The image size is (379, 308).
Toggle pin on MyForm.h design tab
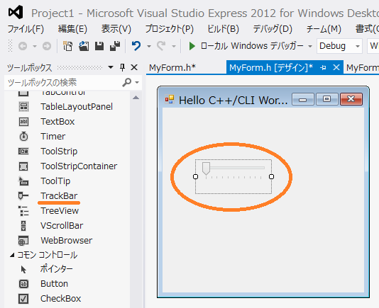pos(323,68)
